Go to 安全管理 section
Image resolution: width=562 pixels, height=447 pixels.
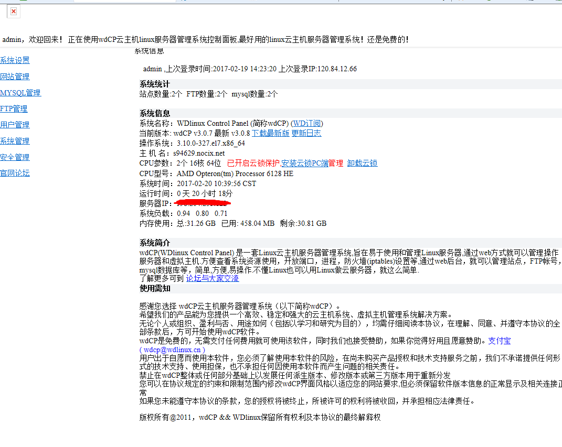click(15, 157)
